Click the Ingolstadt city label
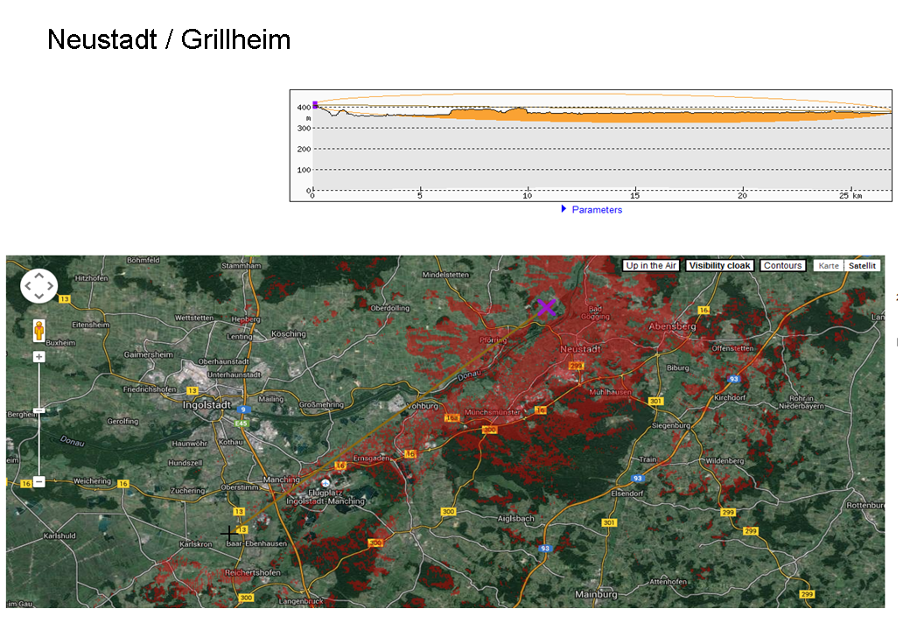 coord(208,406)
